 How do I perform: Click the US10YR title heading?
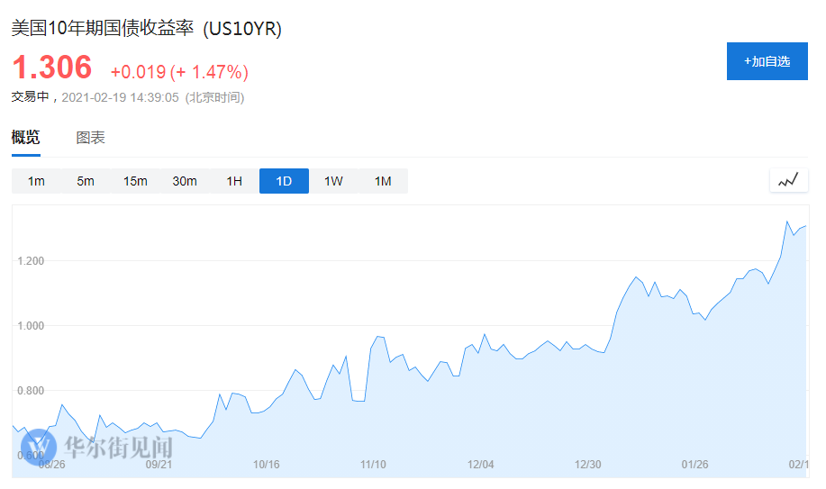click(x=146, y=29)
